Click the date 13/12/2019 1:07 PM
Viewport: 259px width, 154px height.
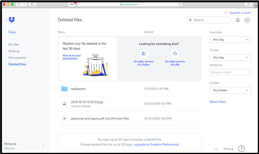(x=158, y=104)
